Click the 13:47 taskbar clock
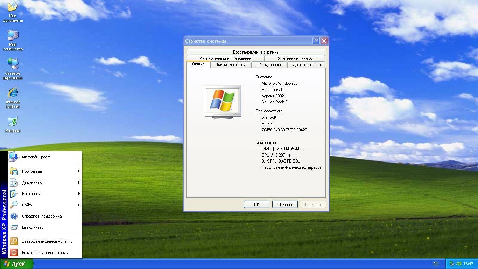This screenshot has height=269, width=478. pos(468,264)
